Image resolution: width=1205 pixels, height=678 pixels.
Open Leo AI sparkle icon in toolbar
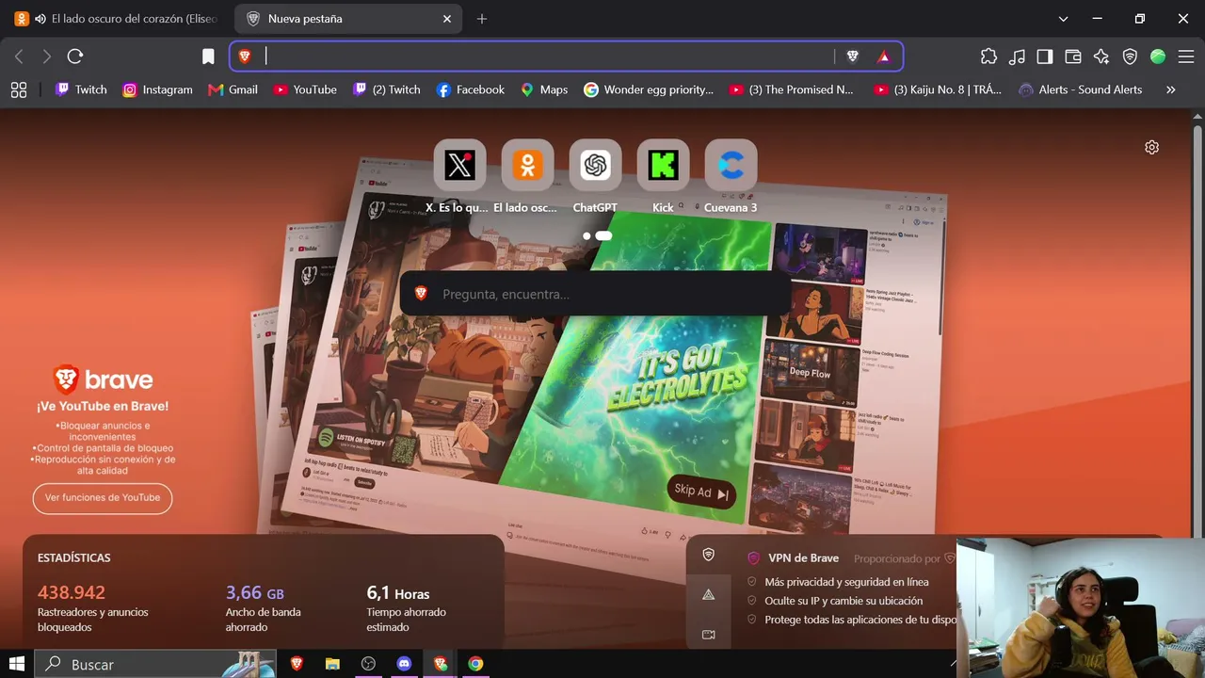(x=1101, y=56)
